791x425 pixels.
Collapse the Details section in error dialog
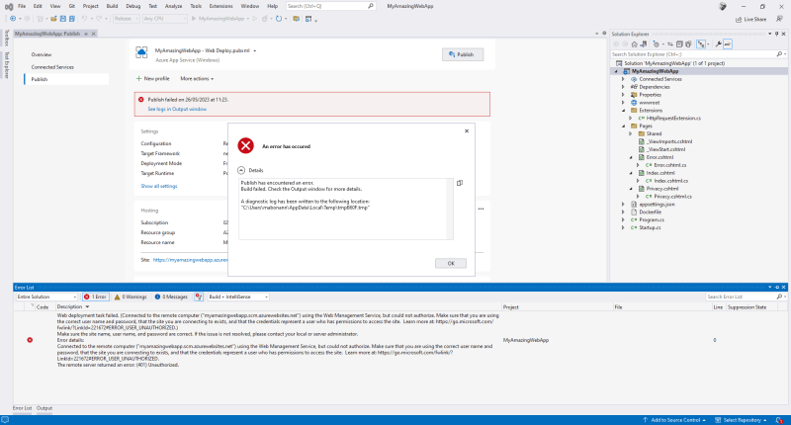pyautogui.click(x=241, y=170)
